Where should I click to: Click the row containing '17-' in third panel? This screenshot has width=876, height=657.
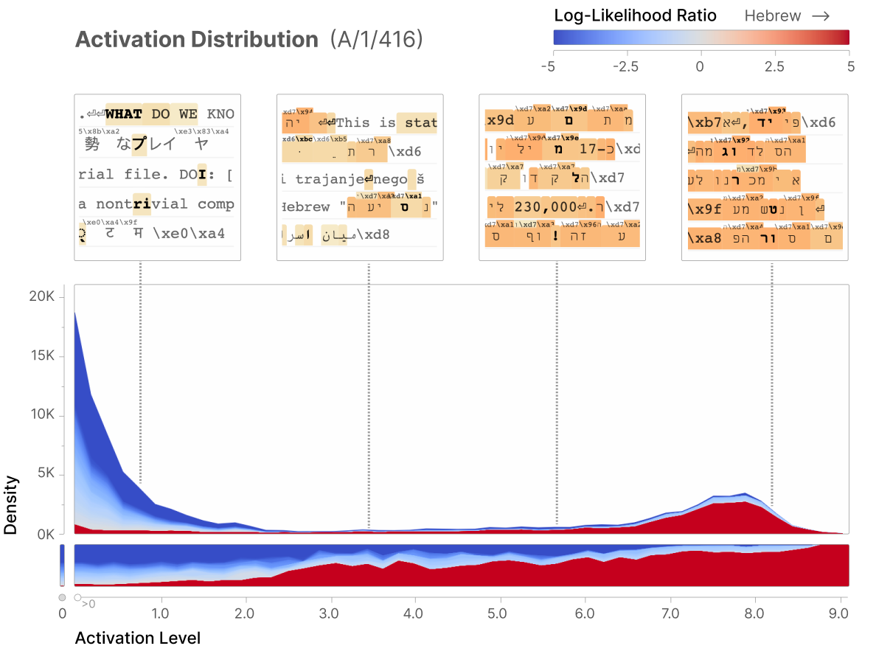tap(562, 149)
